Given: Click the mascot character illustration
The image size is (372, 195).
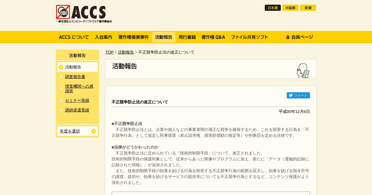Looking at the screenshot, I should coord(303,71).
